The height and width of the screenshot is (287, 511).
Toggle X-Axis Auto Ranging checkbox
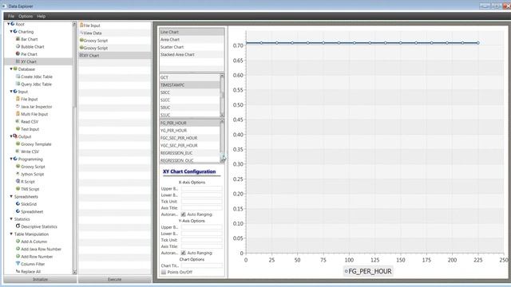point(183,214)
